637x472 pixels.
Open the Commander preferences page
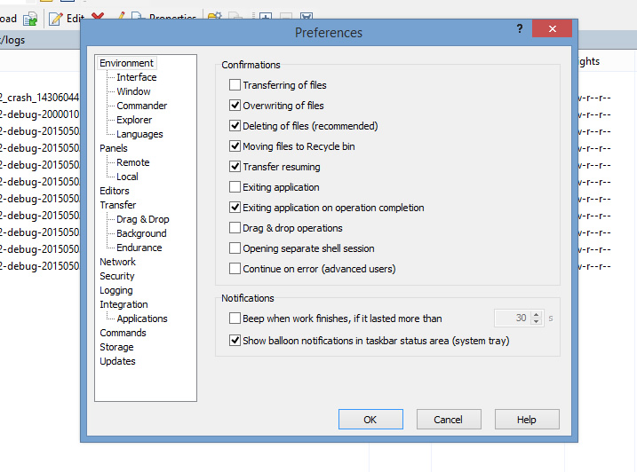(141, 106)
